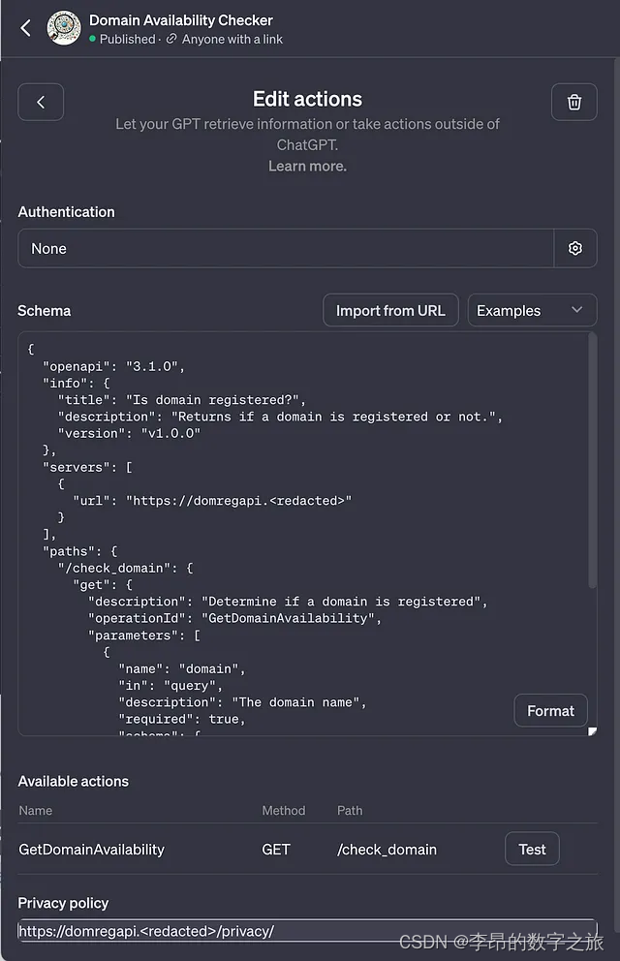
Task: Click the link icon beside sharing status
Action: pyautogui.click(x=171, y=40)
